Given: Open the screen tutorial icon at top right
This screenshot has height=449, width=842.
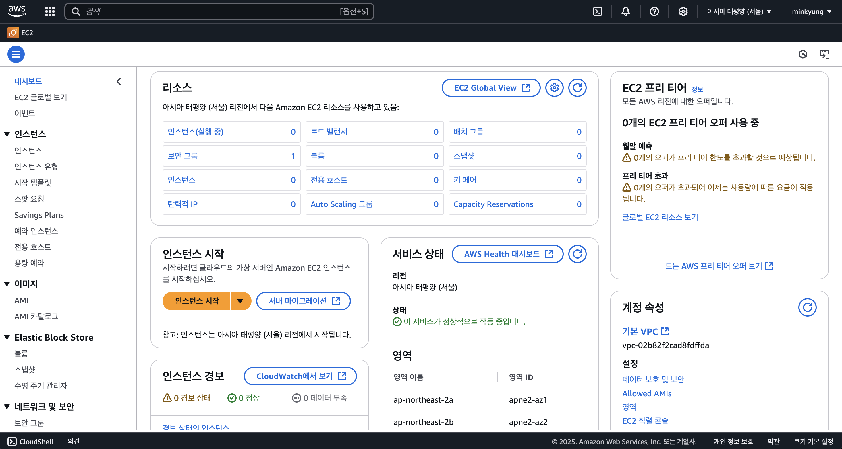Looking at the screenshot, I should point(825,54).
